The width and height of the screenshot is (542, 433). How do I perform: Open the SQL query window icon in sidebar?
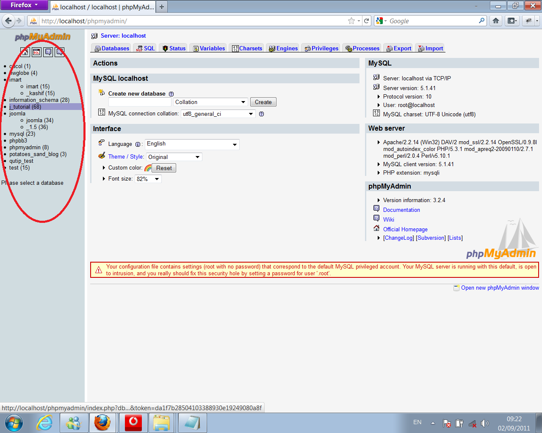(37, 52)
